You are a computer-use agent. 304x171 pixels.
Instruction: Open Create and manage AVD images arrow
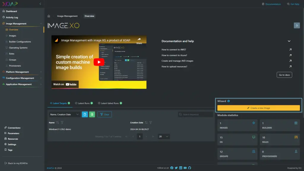tap(290, 61)
